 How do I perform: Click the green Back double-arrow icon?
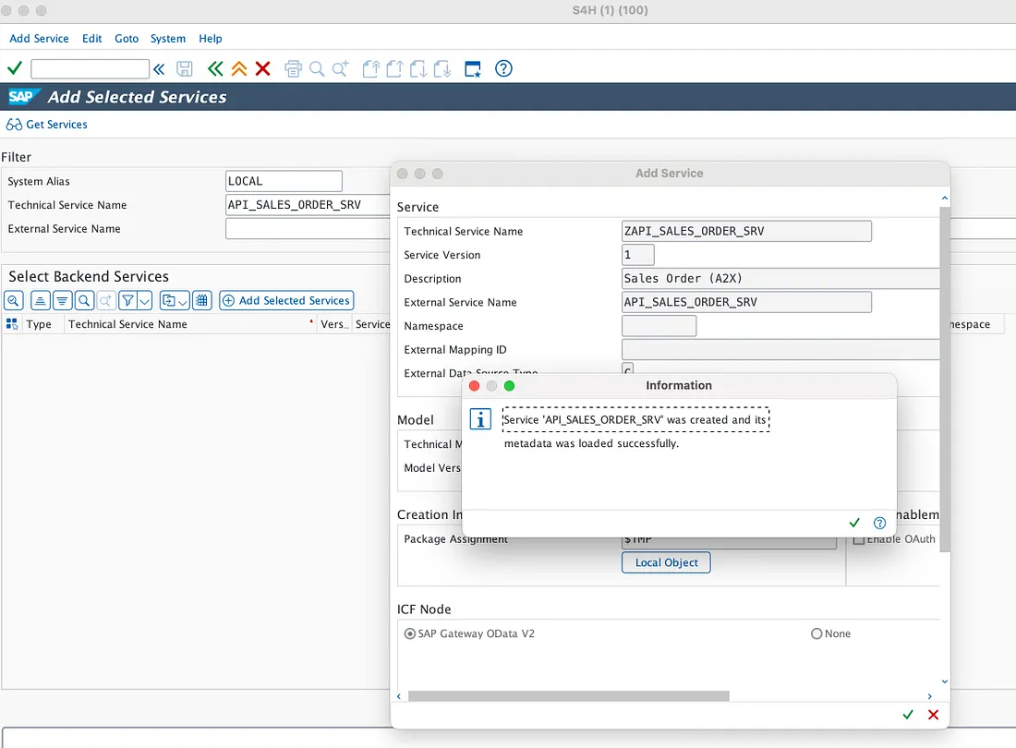click(215, 68)
